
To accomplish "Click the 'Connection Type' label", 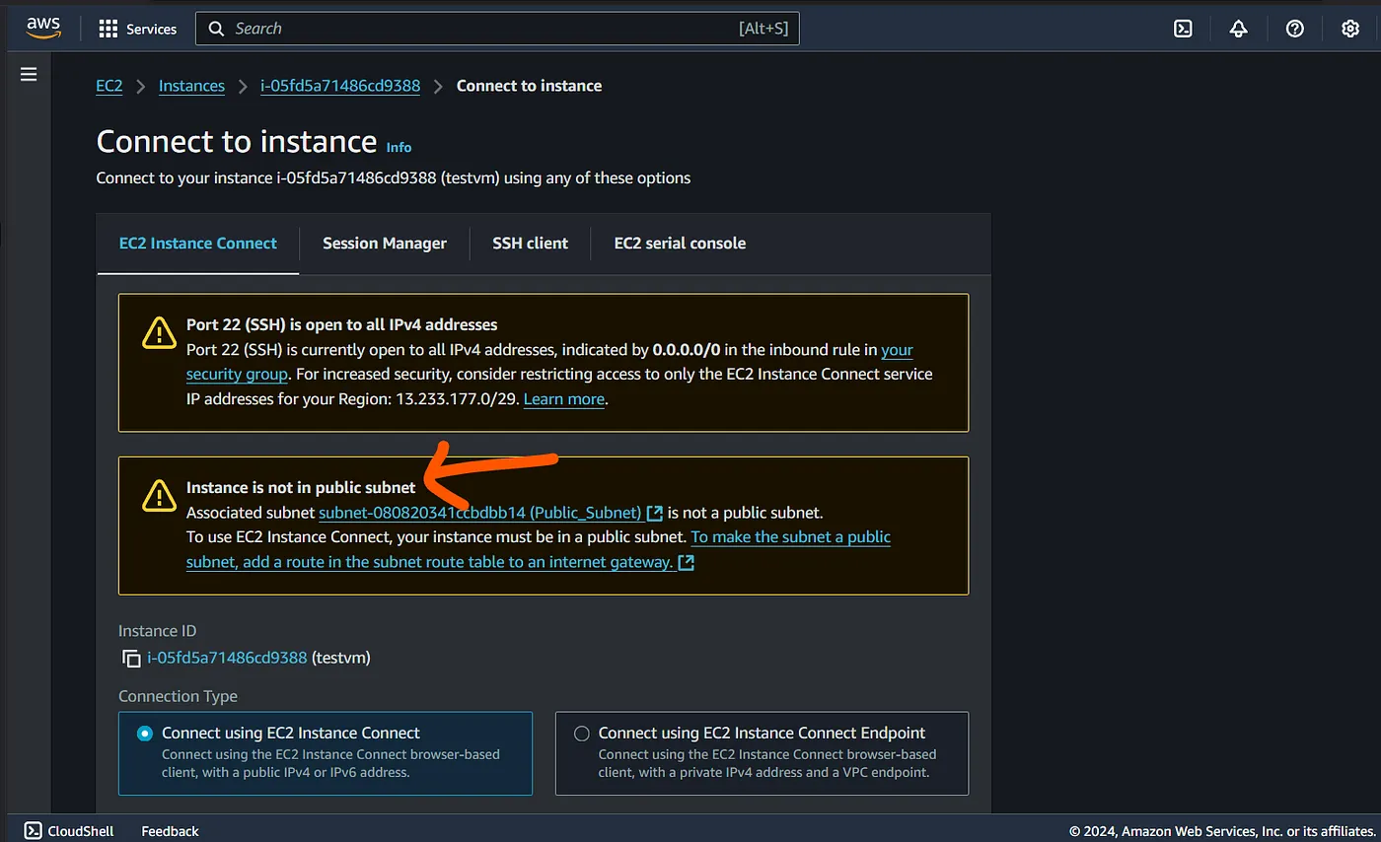I will tap(178, 696).
